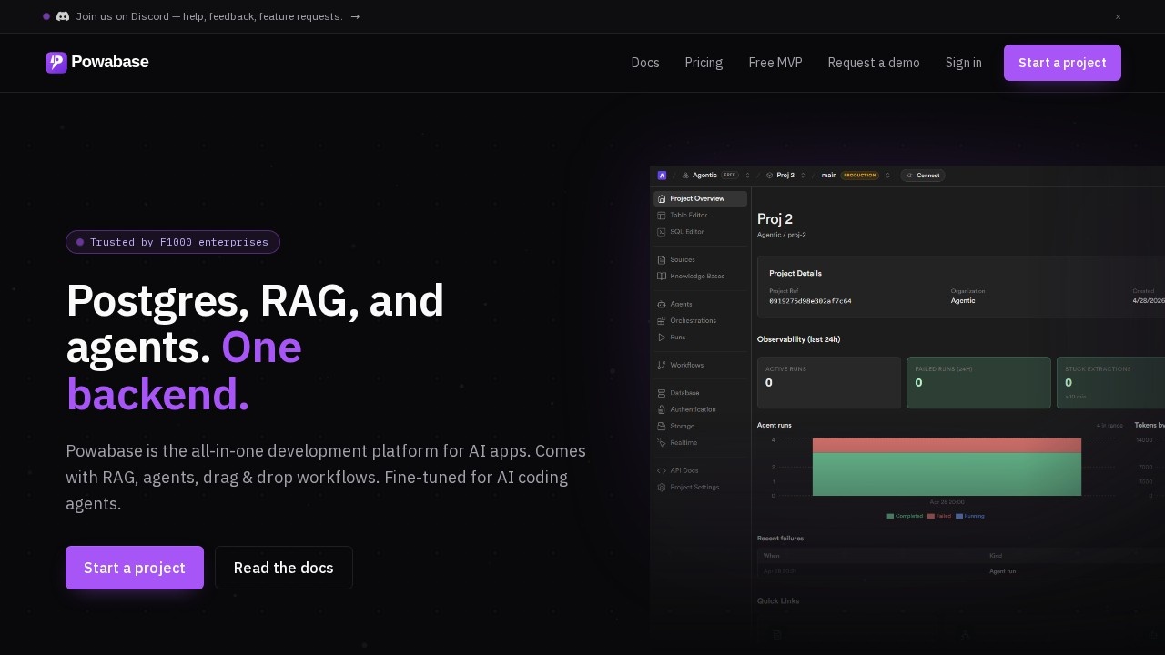This screenshot has width=1165, height=655.
Task: Click the Running legend swatch
Action: point(959,516)
